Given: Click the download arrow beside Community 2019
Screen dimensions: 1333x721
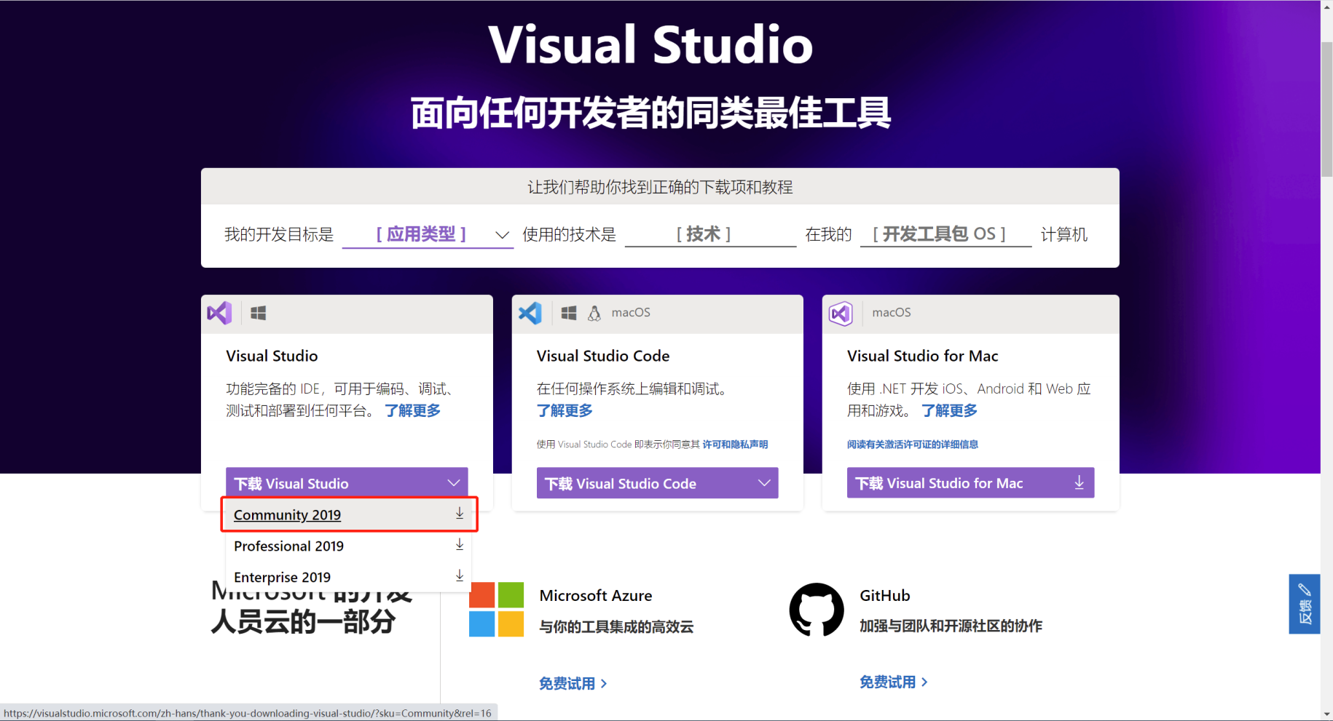Looking at the screenshot, I should [460, 514].
